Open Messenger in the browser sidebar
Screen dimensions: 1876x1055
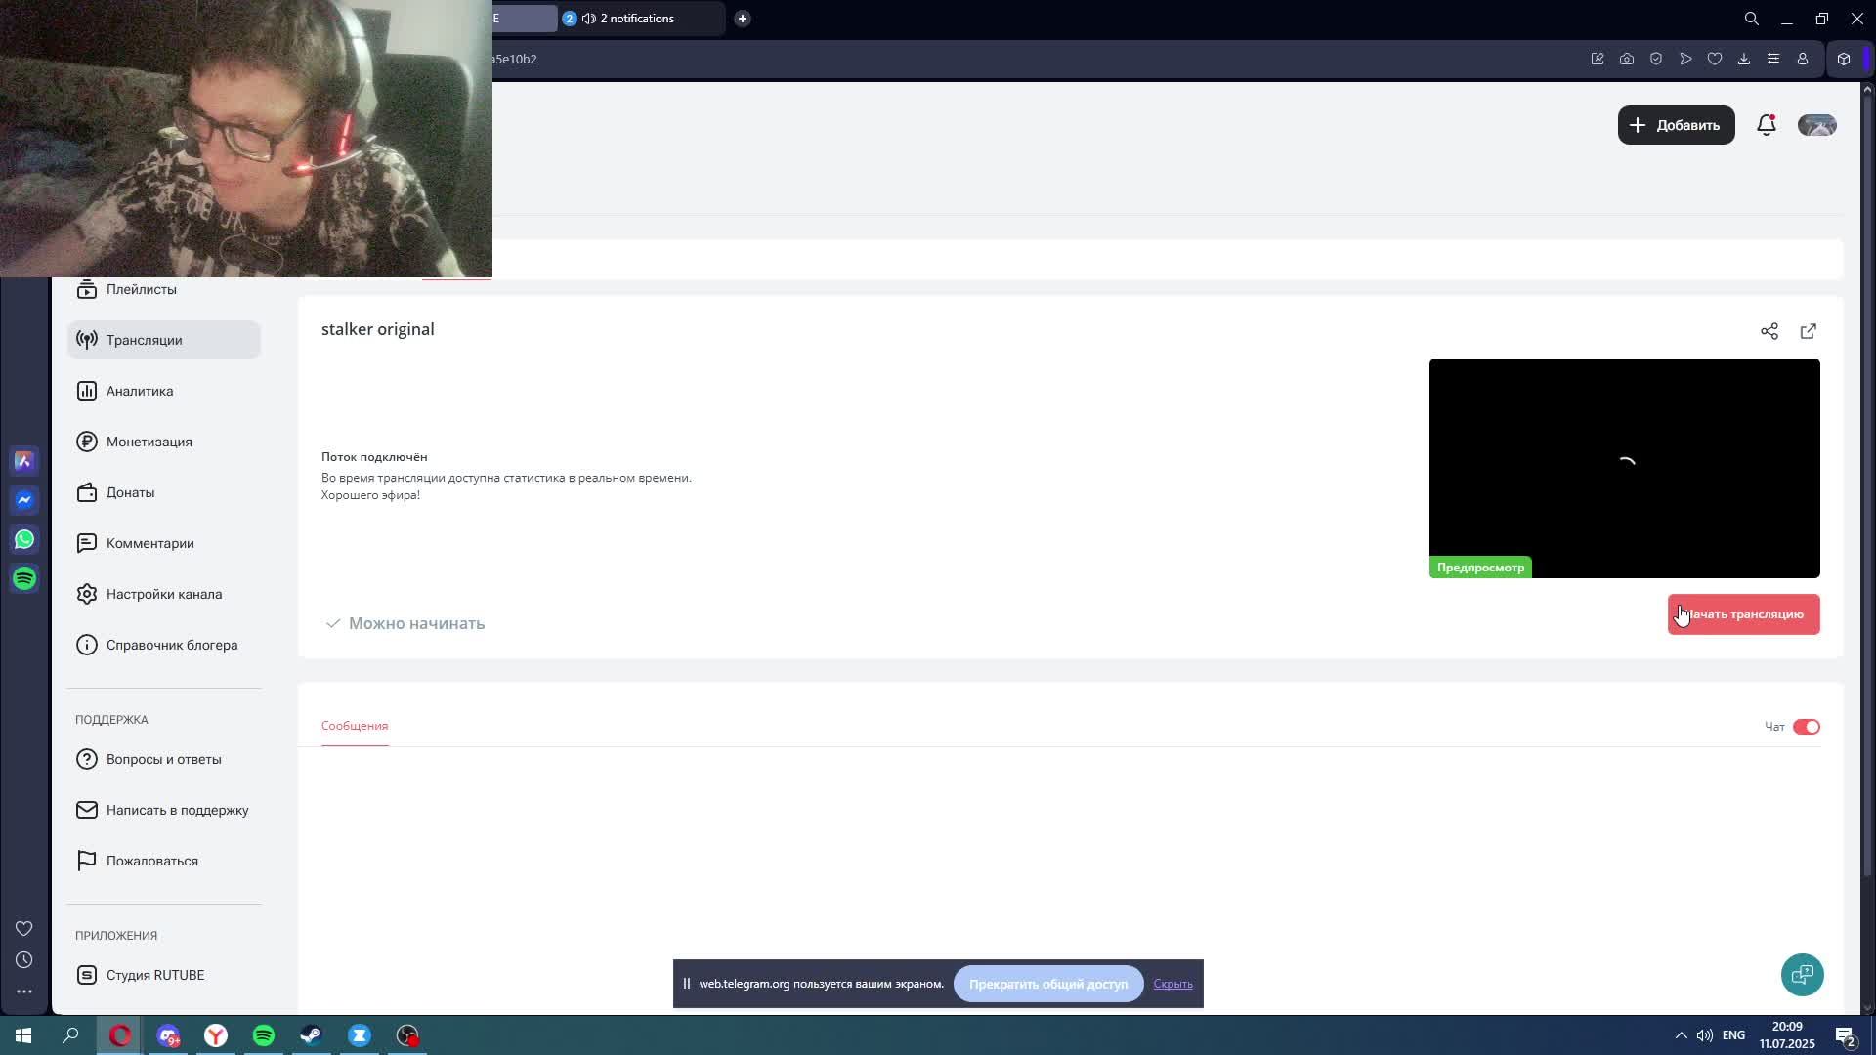(24, 500)
